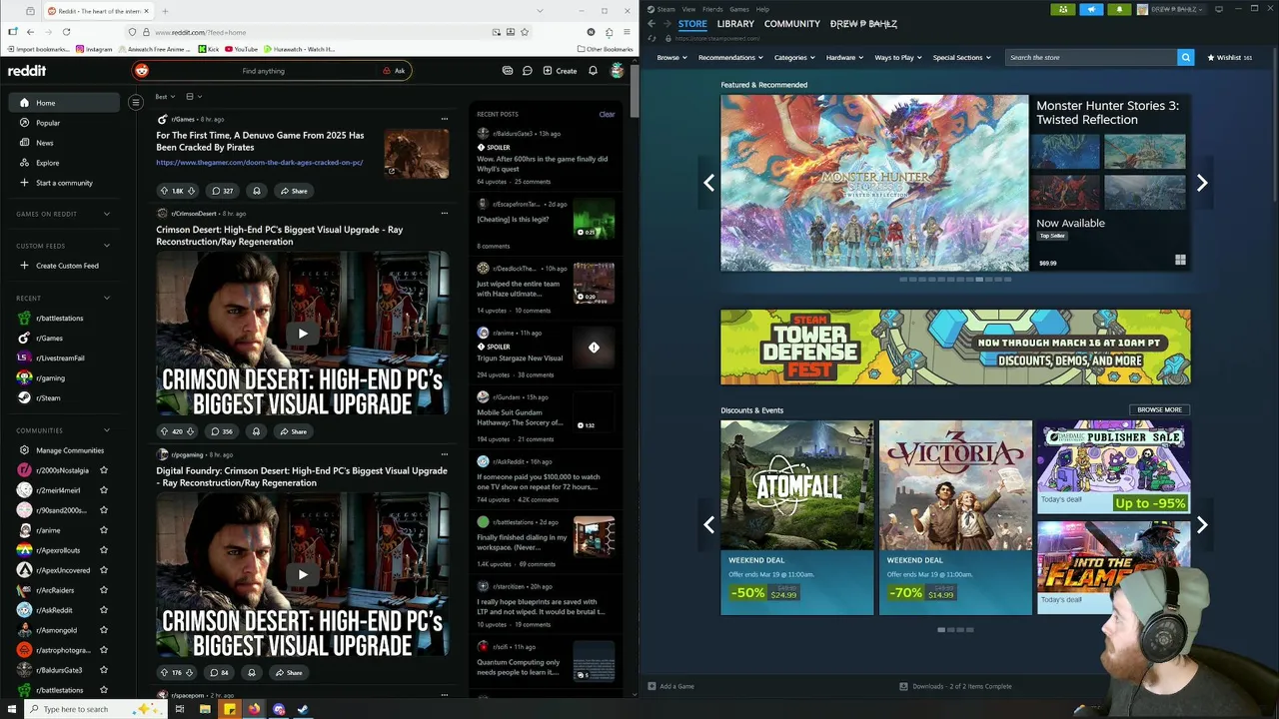Go to next Steam featured game arrow
This screenshot has width=1279, height=719.
(1202, 183)
